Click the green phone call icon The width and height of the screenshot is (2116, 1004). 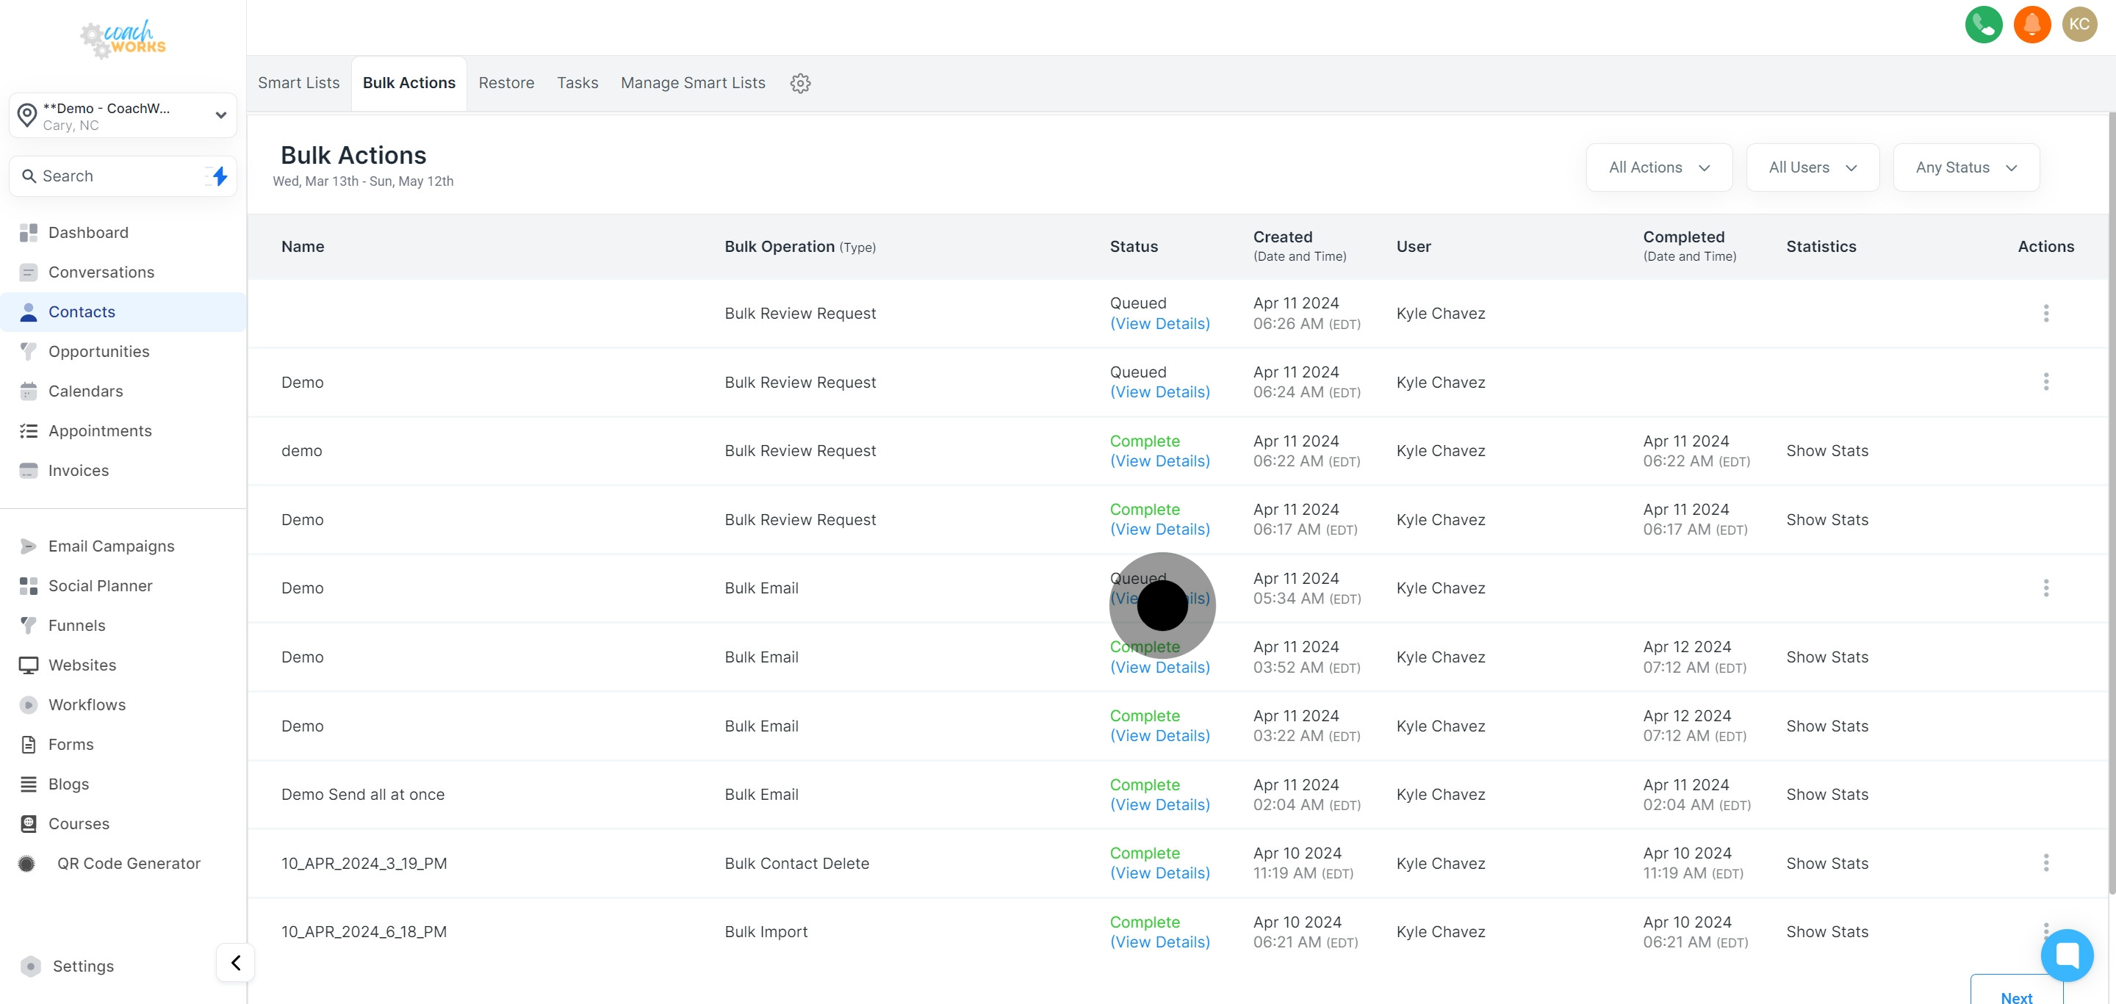pyautogui.click(x=1983, y=24)
